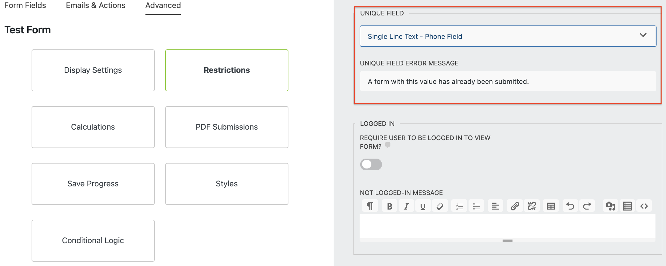
Task: Open PDF Submissions settings
Action: (x=227, y=127)
